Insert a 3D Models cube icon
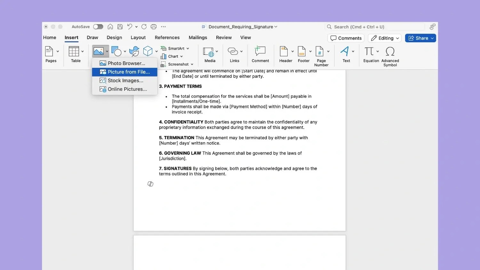This screenshot has height=270, width=480. point(148,52)
